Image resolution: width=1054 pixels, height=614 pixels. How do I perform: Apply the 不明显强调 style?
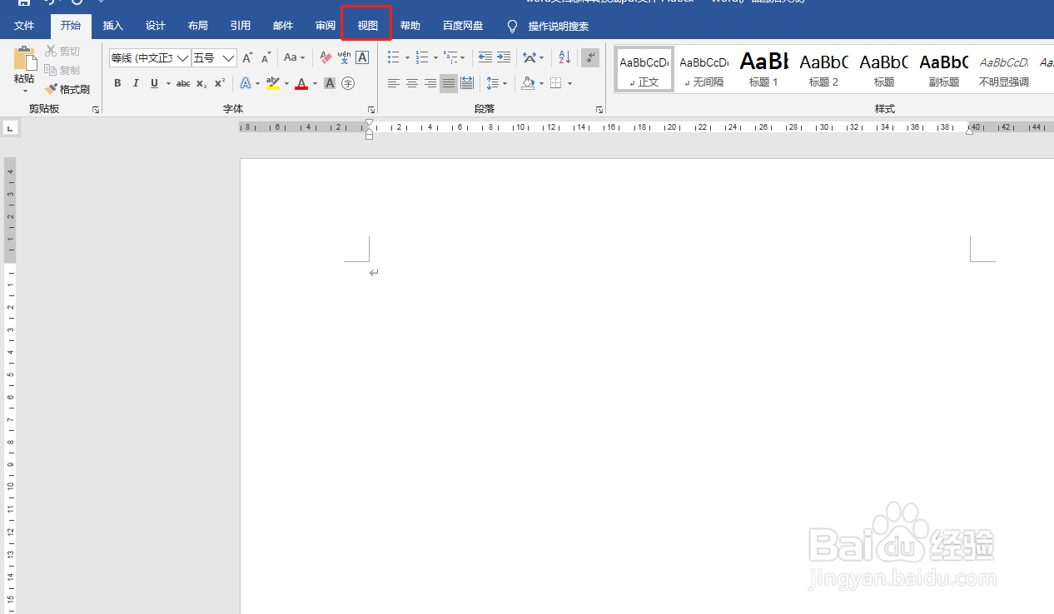tap(1004, 69)
